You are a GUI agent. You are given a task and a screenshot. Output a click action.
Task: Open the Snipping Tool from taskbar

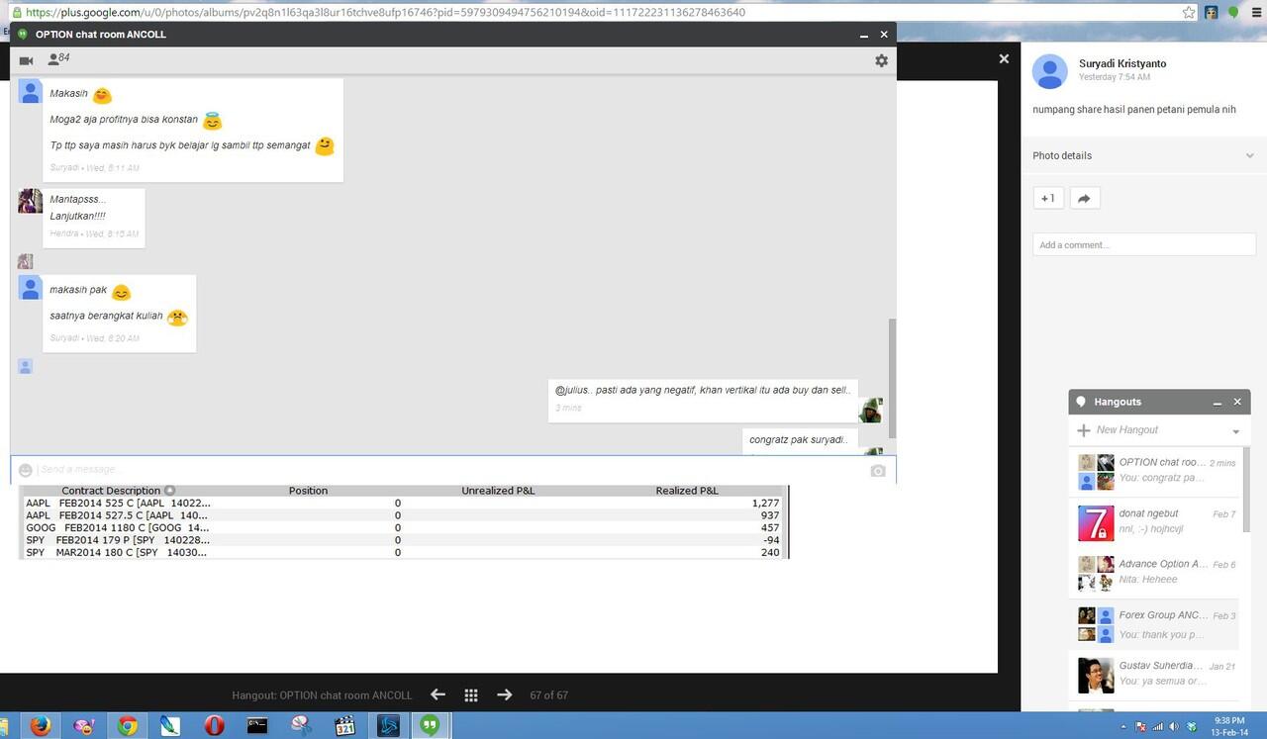click(301, 726)
